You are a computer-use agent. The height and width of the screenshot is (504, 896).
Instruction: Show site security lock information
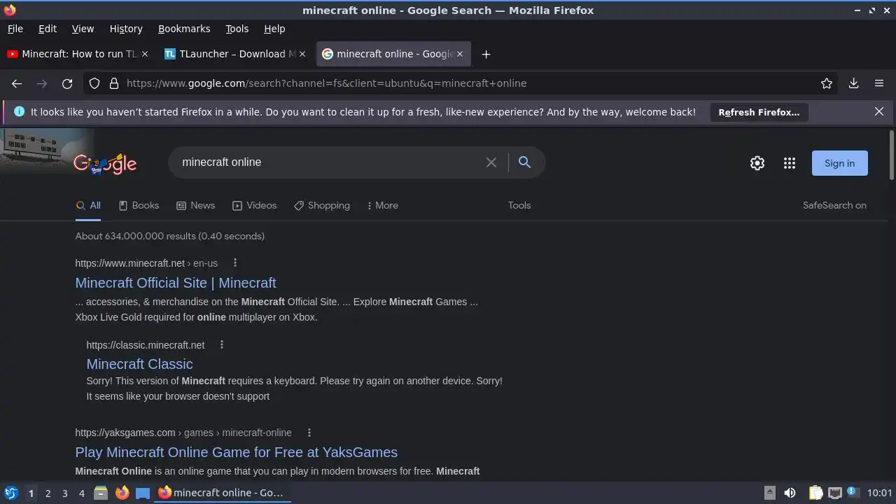tap(114, 83)
